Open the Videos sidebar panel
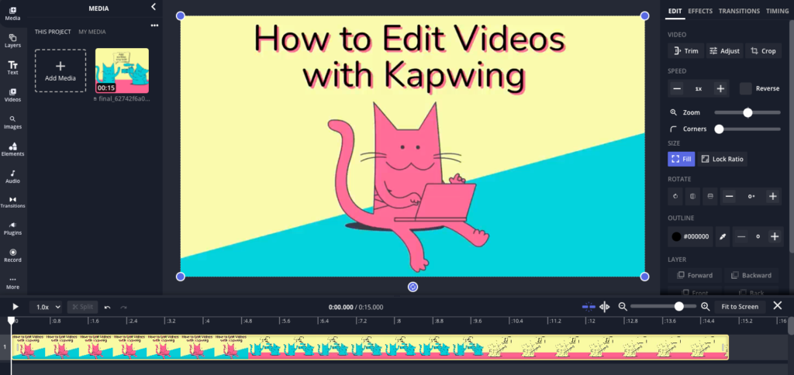Screen dimensions: 794x375 coord(12,95)
